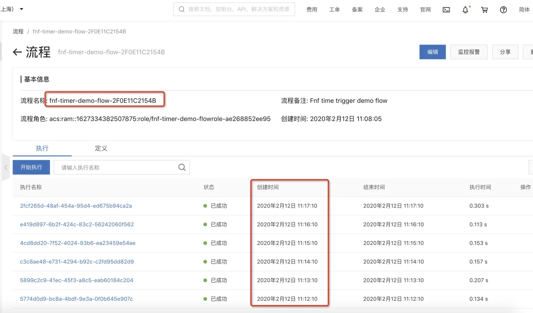
Task: Open the shopping cart icon
Action: click(x=484, y=10)
